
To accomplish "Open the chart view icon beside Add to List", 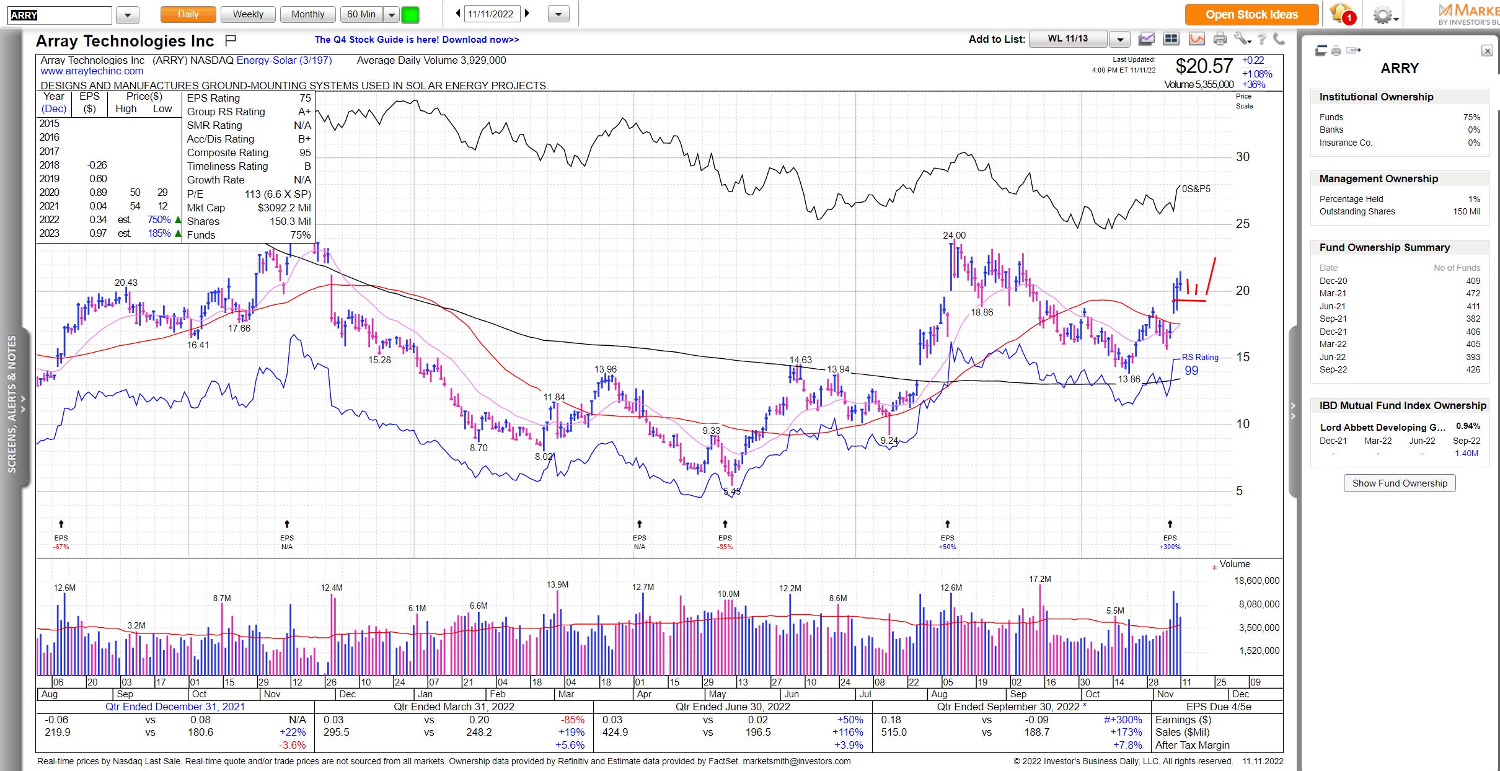I will (1147, 39).
